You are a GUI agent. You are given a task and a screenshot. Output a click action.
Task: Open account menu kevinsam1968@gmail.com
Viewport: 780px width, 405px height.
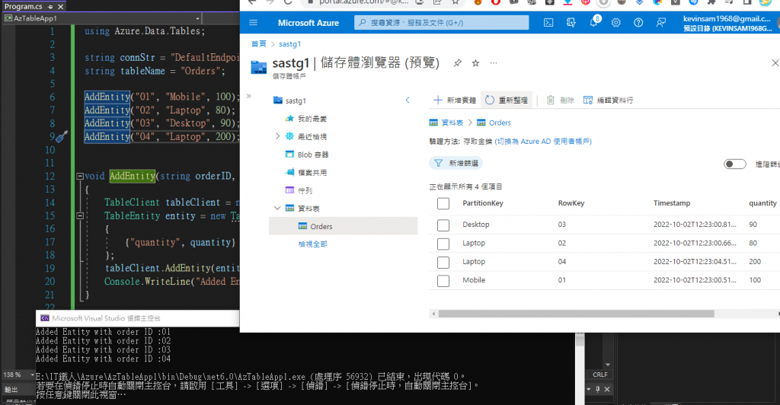[x=728, y=23]
